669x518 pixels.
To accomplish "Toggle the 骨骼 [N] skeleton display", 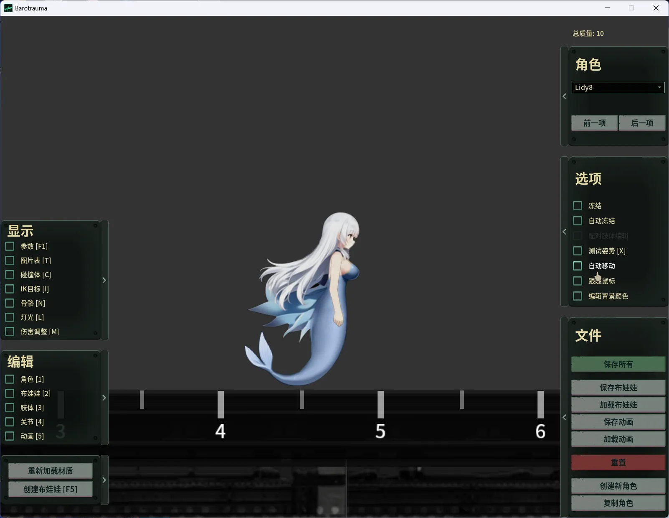I will 10,303.
